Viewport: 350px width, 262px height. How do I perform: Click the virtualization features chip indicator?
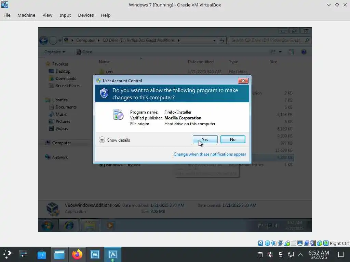point(313,243)
